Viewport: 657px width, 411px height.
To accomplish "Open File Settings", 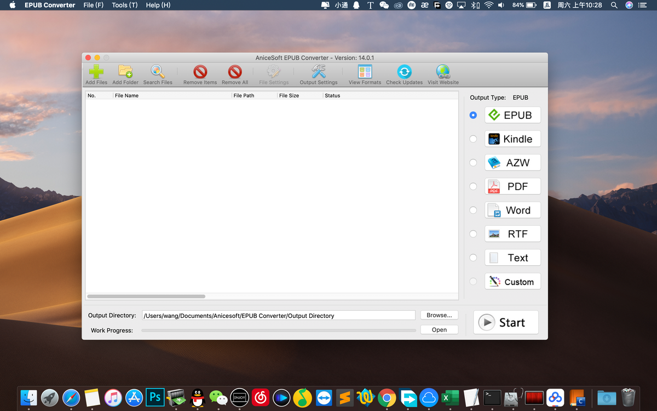I will coord(274,75).
